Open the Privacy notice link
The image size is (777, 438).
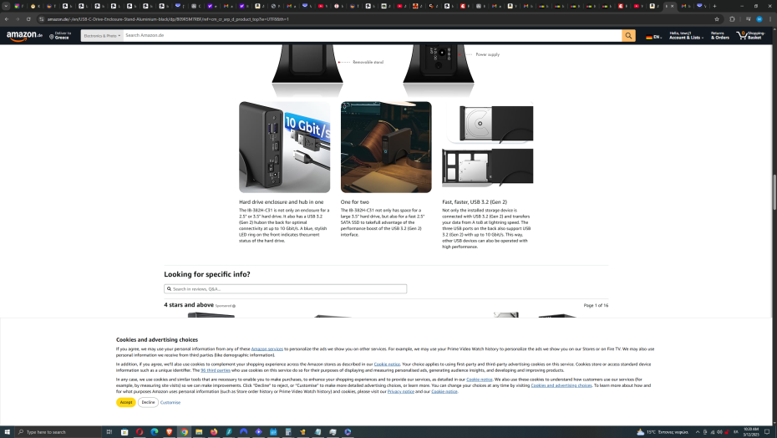coord(400,391)
